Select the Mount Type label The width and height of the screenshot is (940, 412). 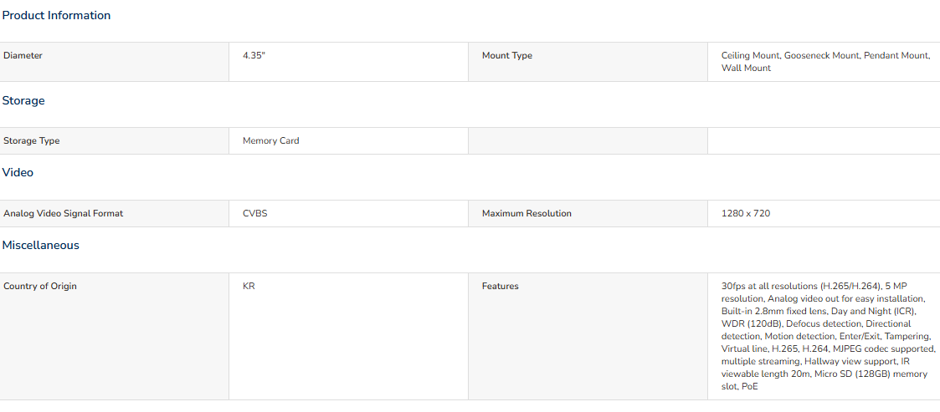tap(506, 56)
